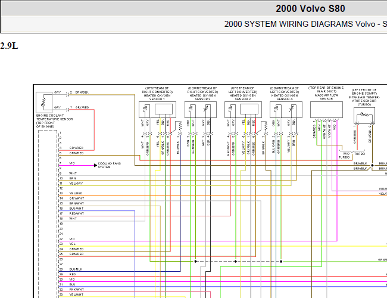The height and width of the screenshot is (298, 387).
Task: Click the 'RED/WHT' wire label at pin 17
Action: pyautogui.click(x=77, y=213)
